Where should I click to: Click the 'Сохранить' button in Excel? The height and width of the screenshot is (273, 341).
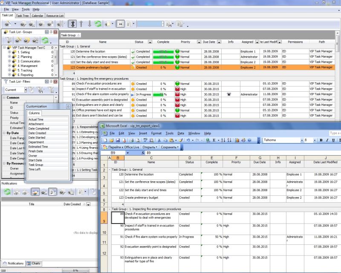(x=169, y=147)
